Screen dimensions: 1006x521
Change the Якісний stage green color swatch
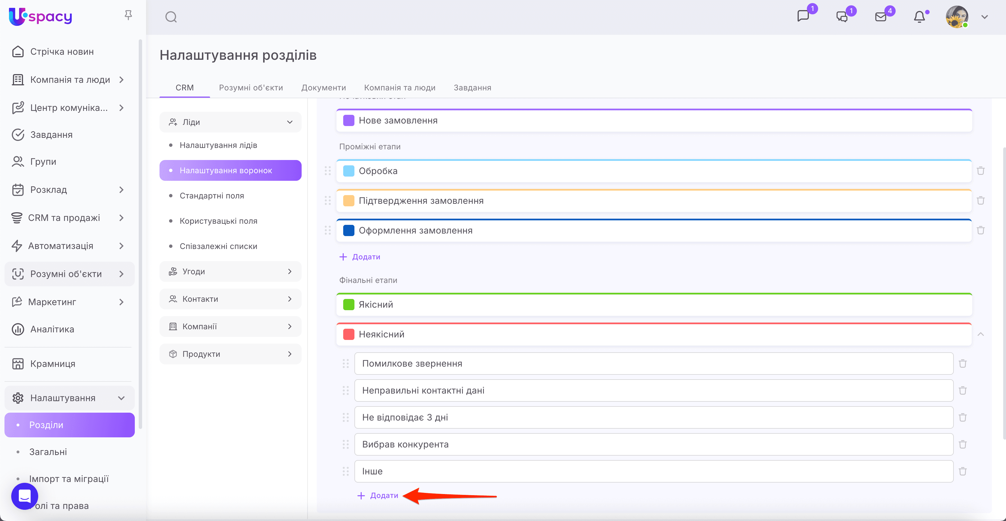pyautogui.click(x=348, y=305)
